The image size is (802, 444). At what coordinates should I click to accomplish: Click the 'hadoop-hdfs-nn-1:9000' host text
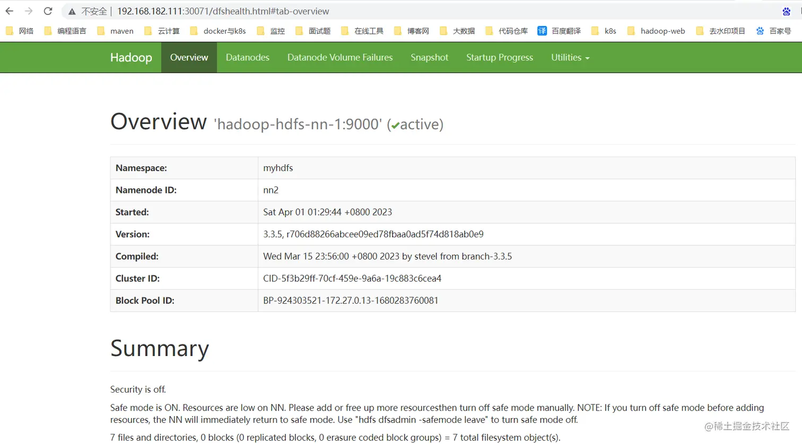coord(298,125)
